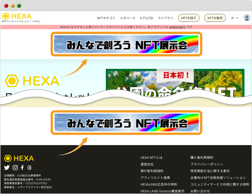This screenshot has width=252, height=194.
Task: Open the メタバース menu item
Action: click(x=128, y=18)
